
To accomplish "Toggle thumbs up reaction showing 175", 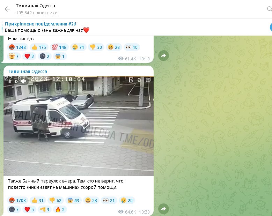I will (38, 47).
